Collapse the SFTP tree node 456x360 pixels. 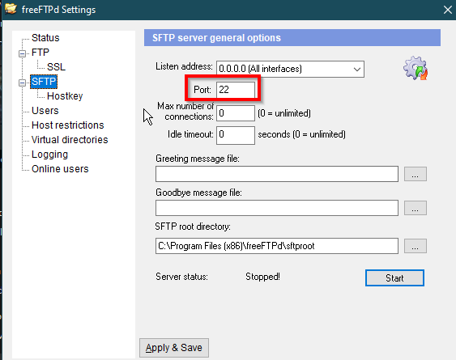coord(22,83)
